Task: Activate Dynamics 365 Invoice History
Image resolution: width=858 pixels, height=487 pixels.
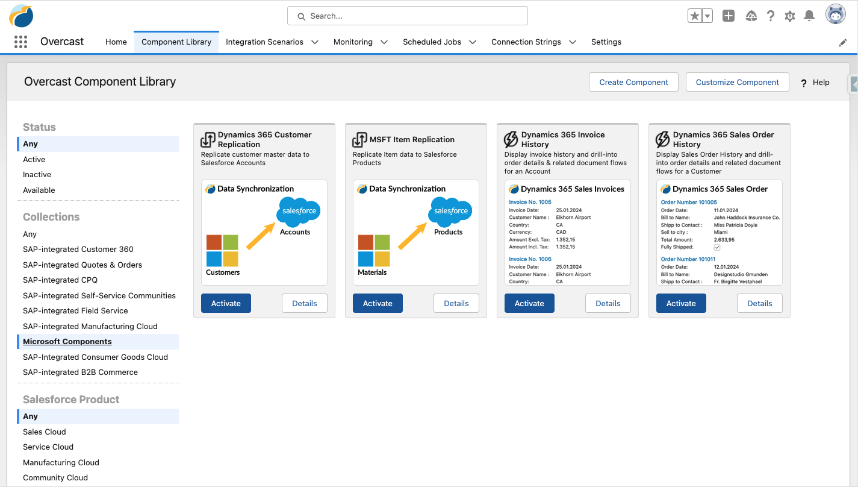Action: pyautogui.click(x=529, y=303)
